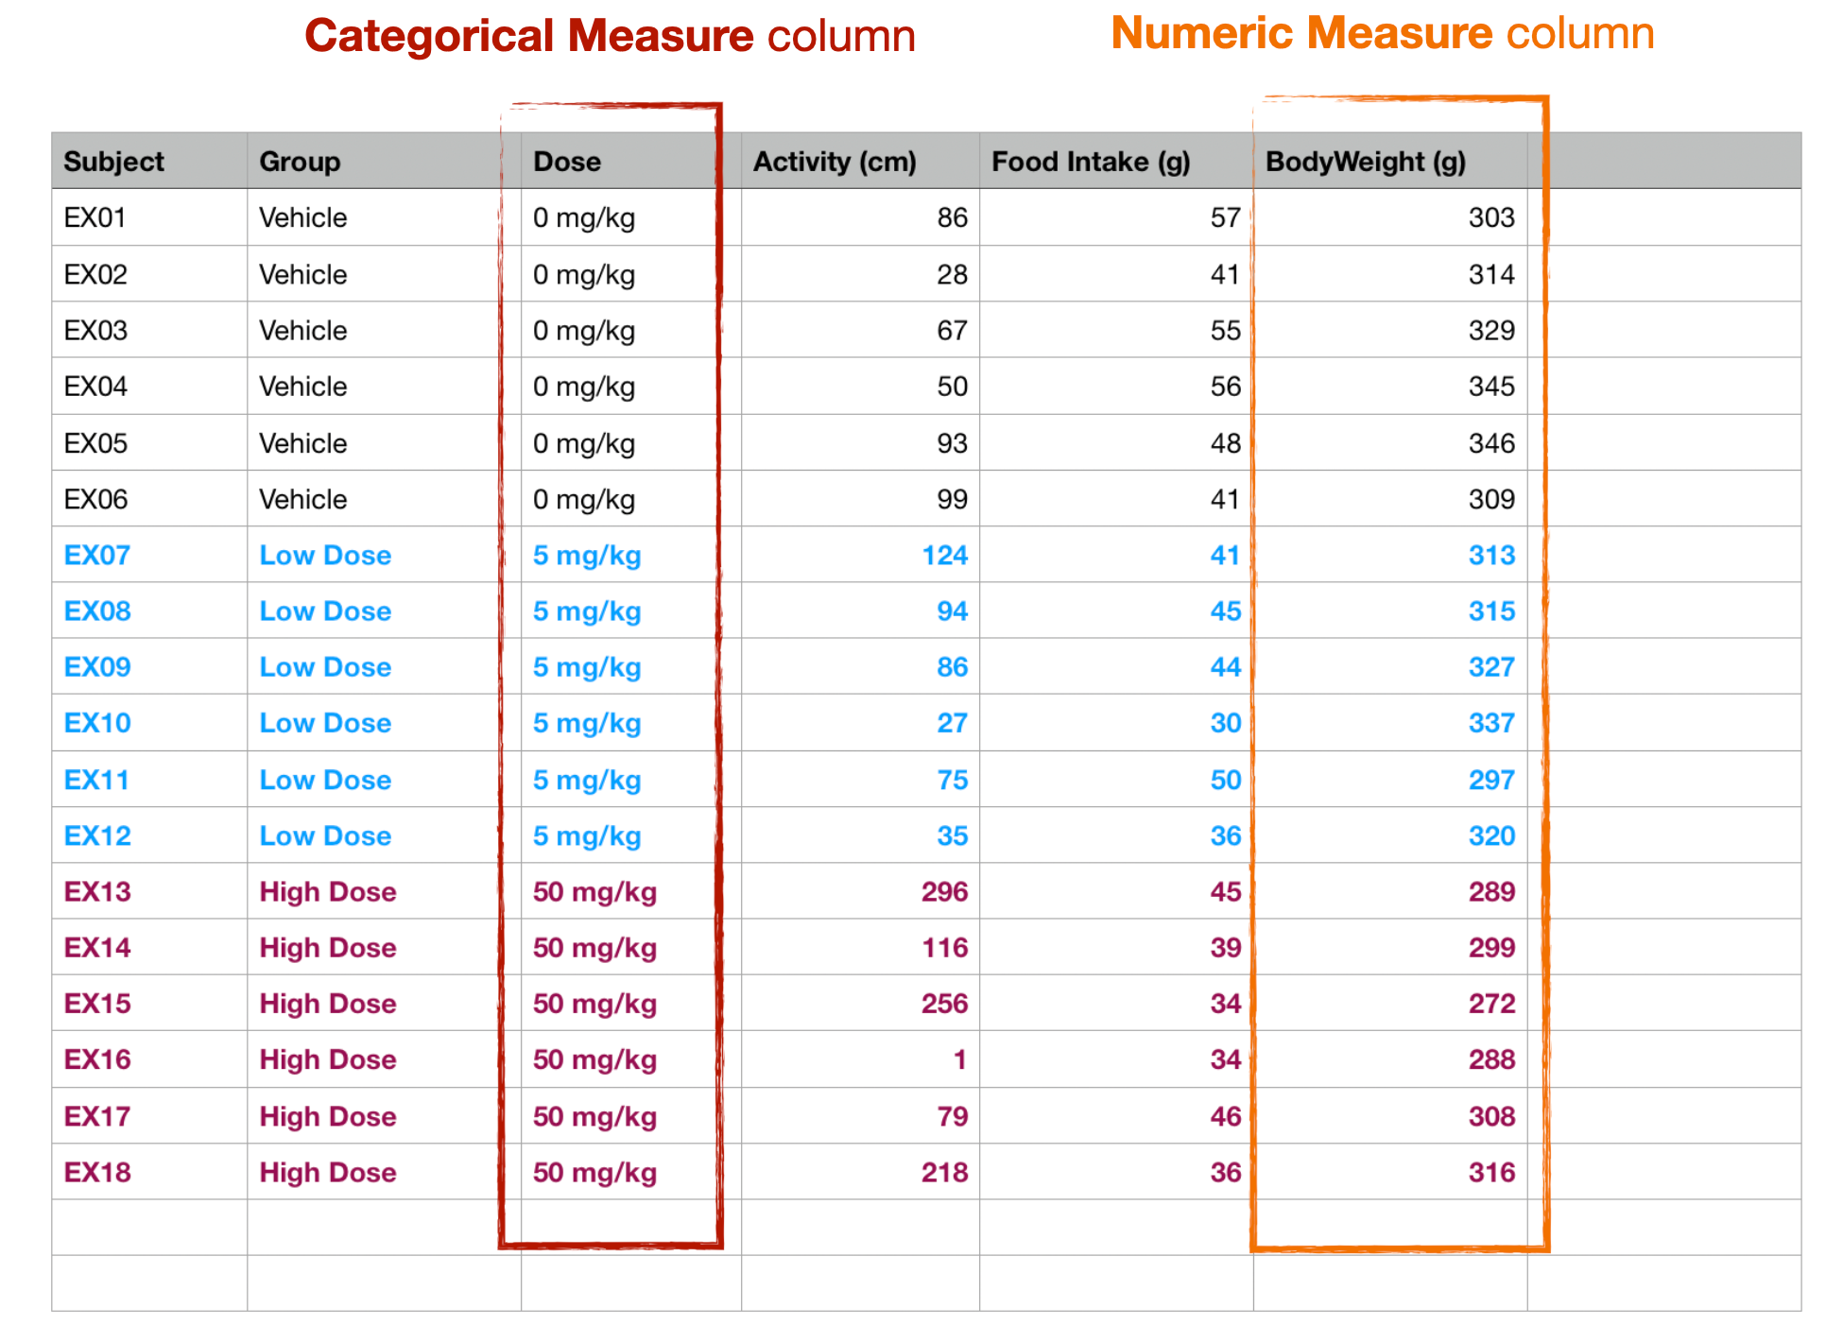Select food intake value 46 in EX17 row
Viewport: 1843px width, 1325px height.
point(1116,1116)
